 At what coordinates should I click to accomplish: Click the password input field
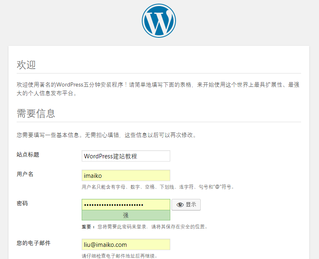(x=126, y=205)
